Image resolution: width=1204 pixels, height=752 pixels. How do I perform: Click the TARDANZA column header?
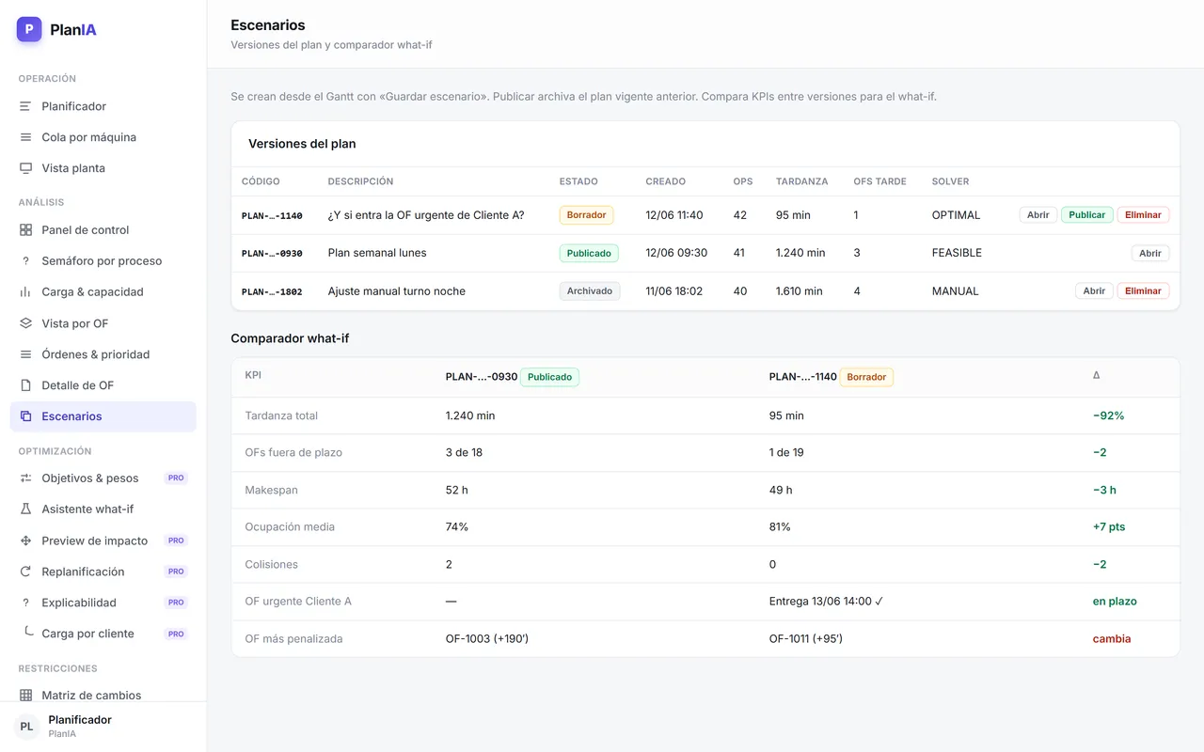pos(801,181)
